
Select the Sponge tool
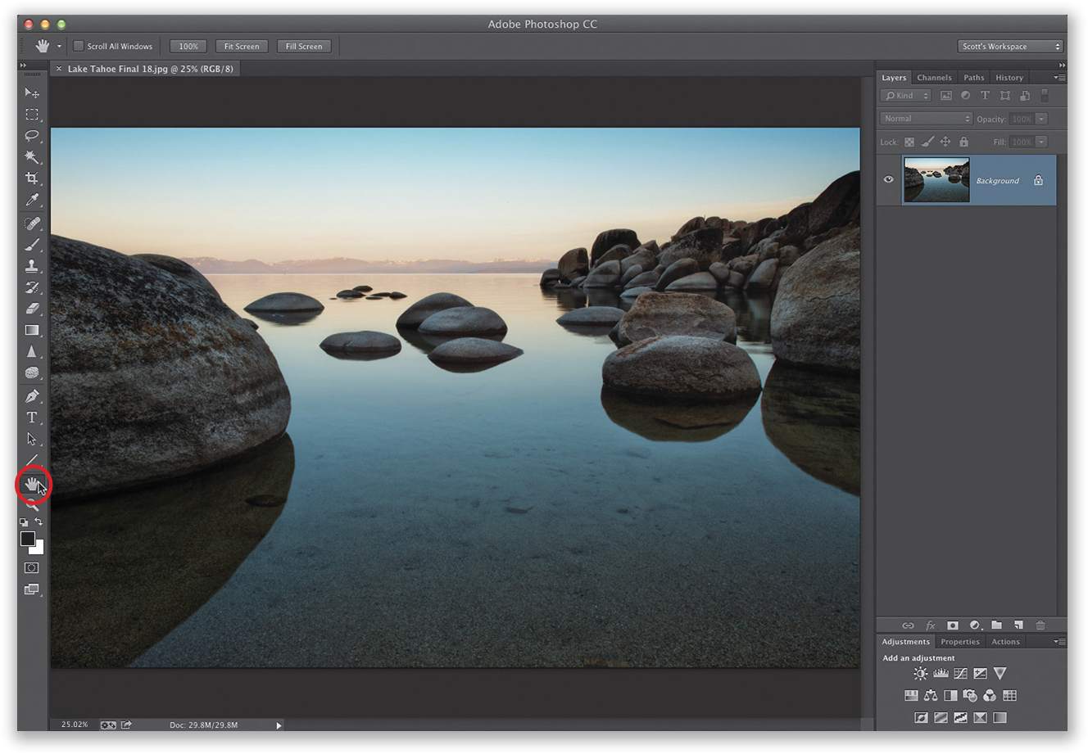pyautogui.click(x=32, y=372)
